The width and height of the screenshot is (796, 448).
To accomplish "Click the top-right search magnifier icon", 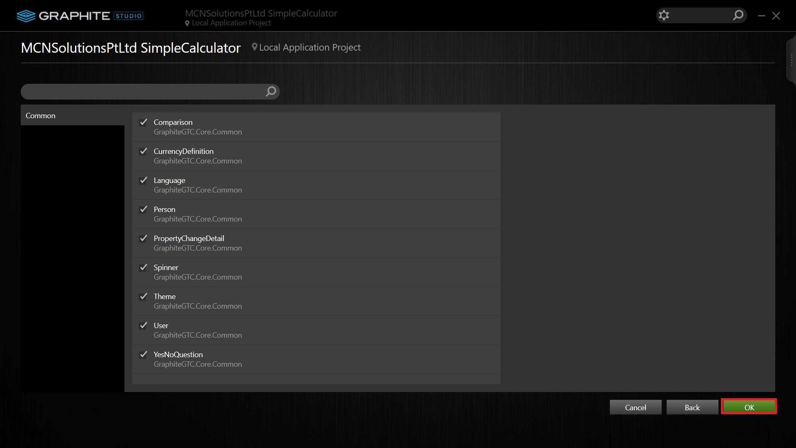I will click(738, 15).
